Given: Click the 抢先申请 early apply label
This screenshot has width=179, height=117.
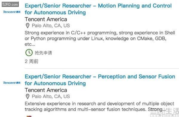Looking at the screenshot, I should (x=43, y=53).
